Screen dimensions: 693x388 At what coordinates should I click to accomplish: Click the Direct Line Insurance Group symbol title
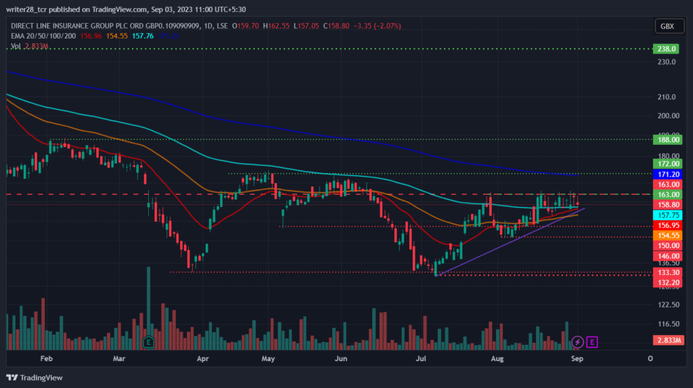(x=105, y=26)
